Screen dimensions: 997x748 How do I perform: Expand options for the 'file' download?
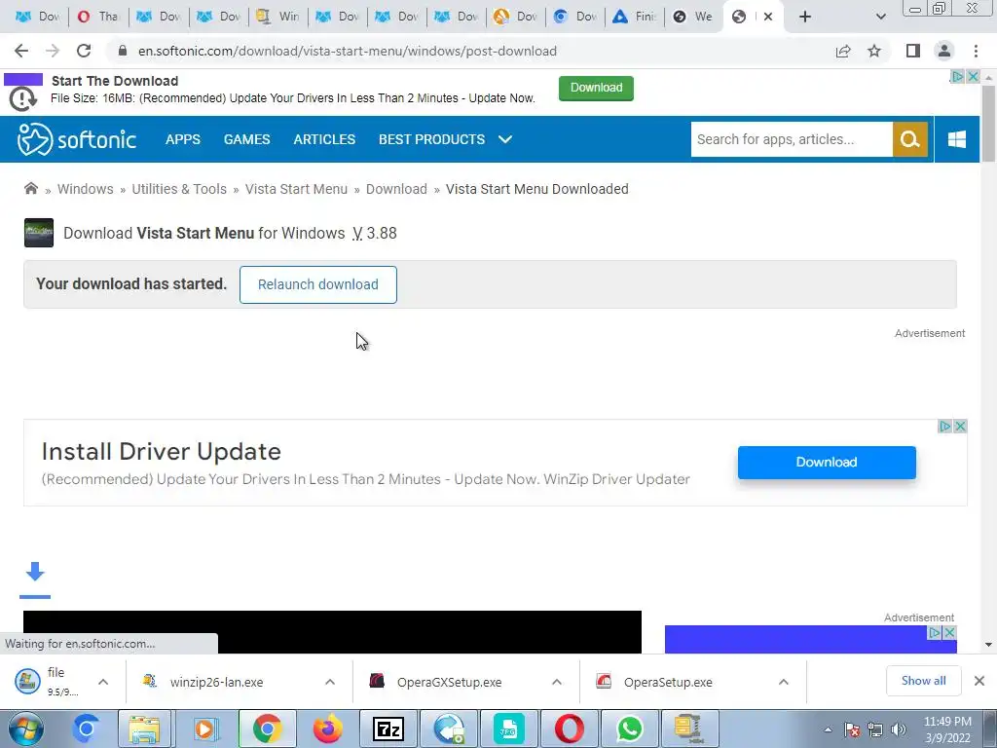(x=103, y=682)
